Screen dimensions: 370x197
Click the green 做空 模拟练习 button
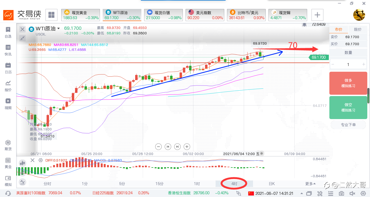coord(348,107)
